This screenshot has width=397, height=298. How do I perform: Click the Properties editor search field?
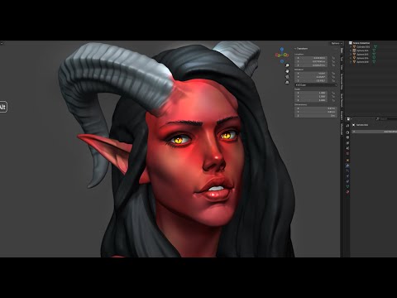[x=387, y=119]
